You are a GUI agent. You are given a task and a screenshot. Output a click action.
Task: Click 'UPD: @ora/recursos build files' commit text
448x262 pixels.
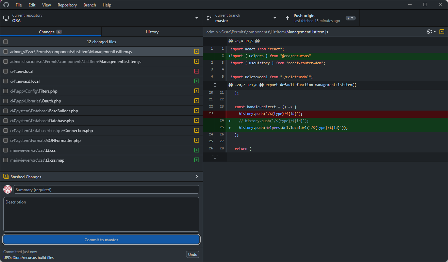pos(29,258)
